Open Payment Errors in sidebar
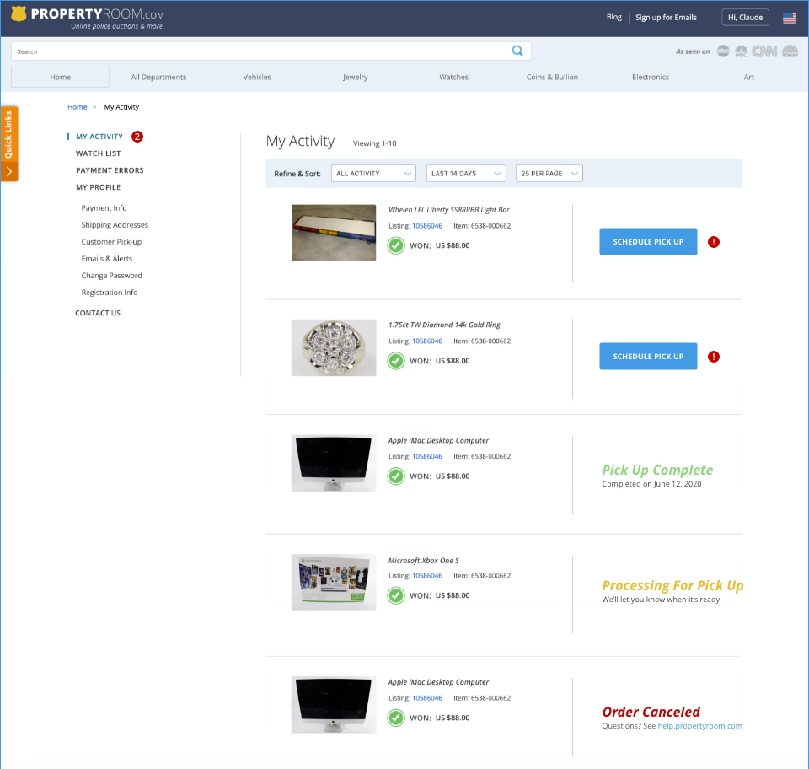This screenshot has height=769, width=809. tap(110, 170)
